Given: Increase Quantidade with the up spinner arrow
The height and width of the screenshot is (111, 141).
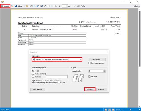Looking at the screenshot, I should (x=104, y=70).
